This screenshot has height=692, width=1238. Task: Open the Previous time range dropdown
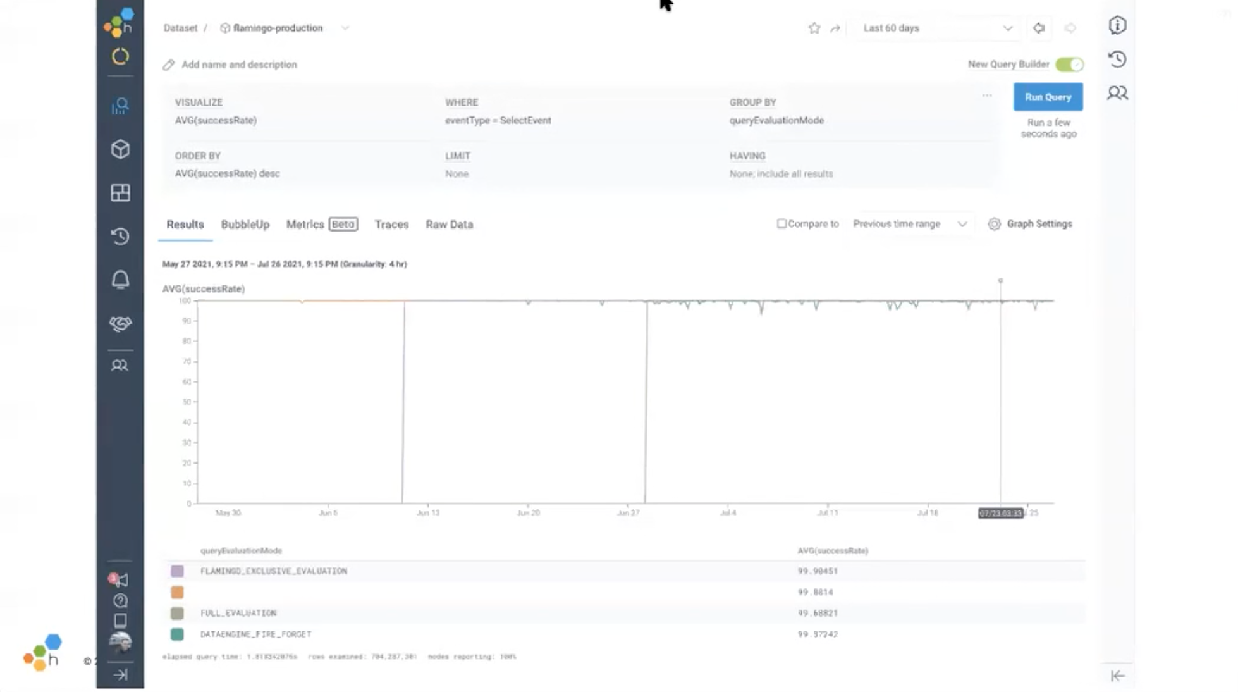pos(910,224)
